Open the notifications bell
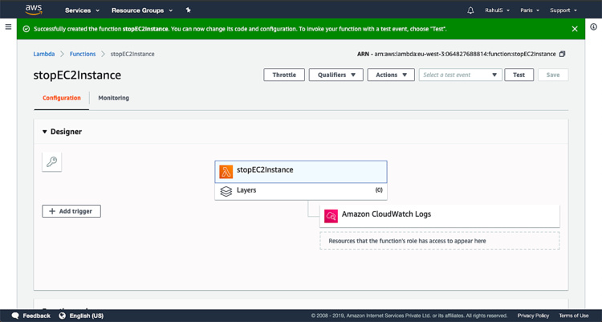Viewport: 602px width, 322px height. click(x=470, y=10)
